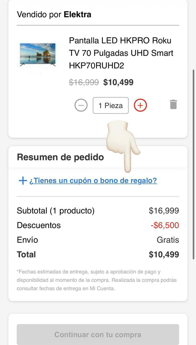This screenshot has height=345, width=196.
Task: Select the "Resumen de pedido" heading
Action: coord(60,157)
